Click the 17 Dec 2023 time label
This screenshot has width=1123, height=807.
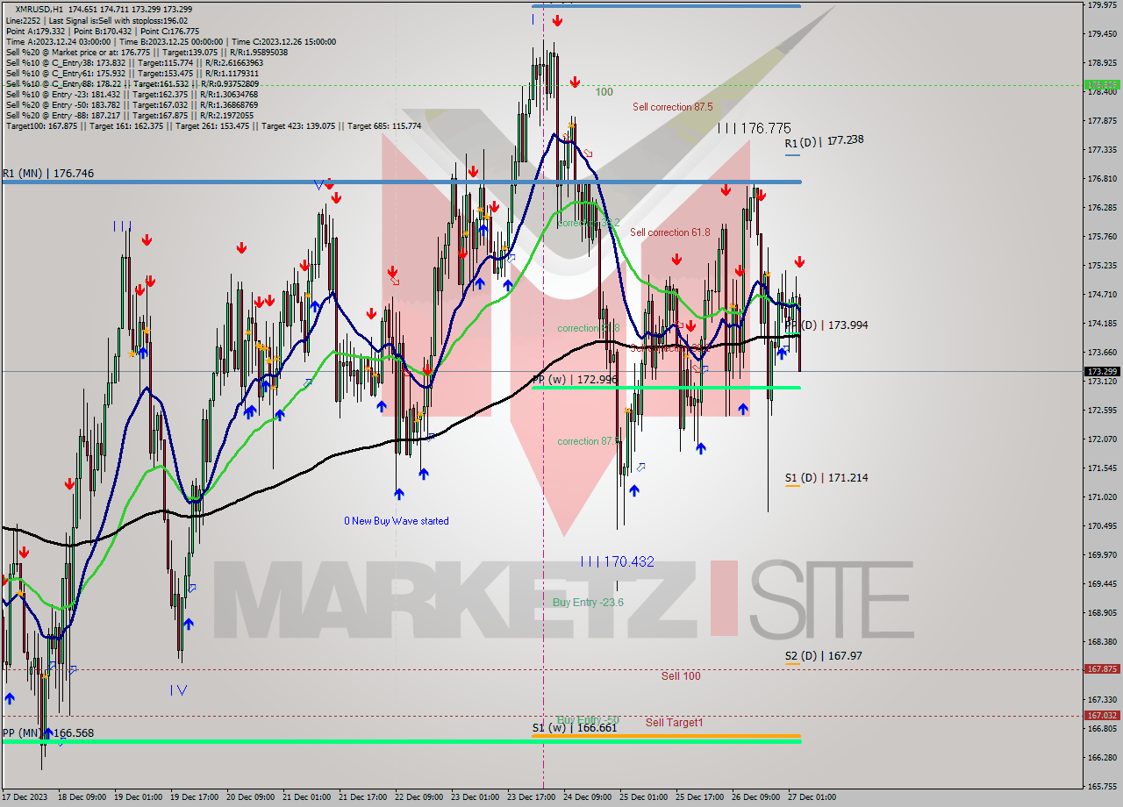pyautogui.click(x=24, y=797)
